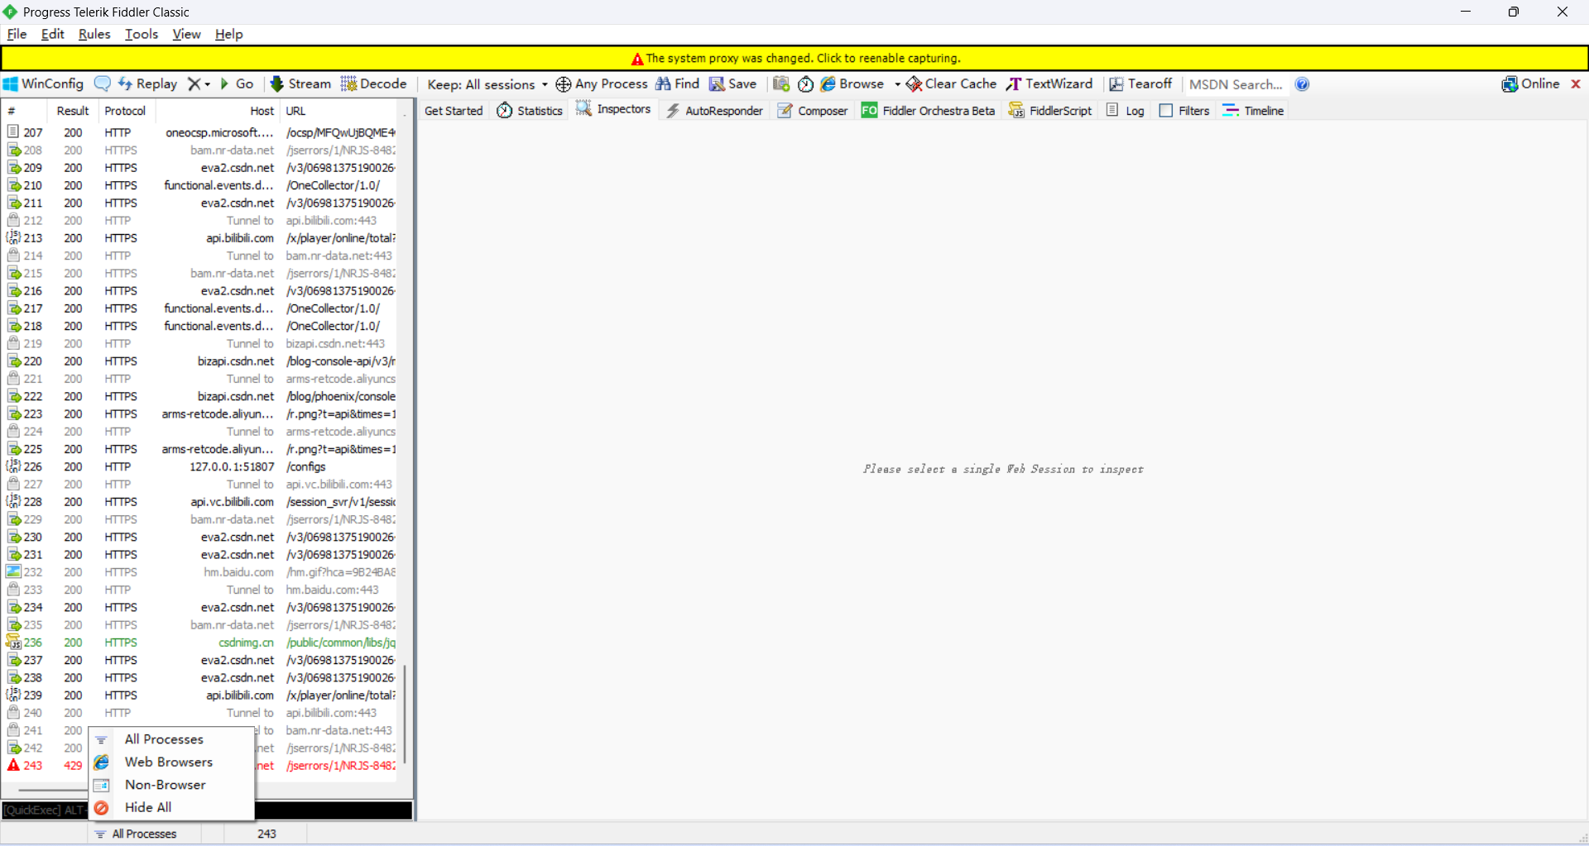The height and width of the screenshot is (846, 1589).
Task: Click the QuickExec command box
Action: point(207,810)
